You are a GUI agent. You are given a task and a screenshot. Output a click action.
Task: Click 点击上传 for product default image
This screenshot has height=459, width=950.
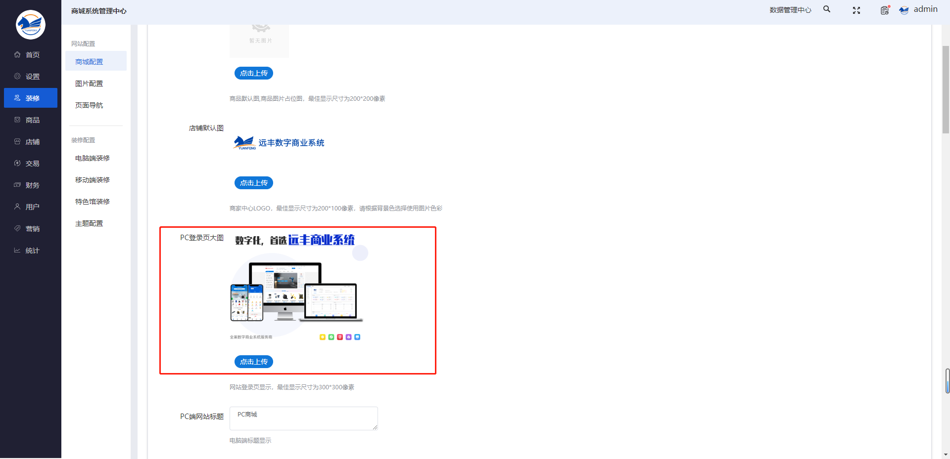click(x=254, y=73)
